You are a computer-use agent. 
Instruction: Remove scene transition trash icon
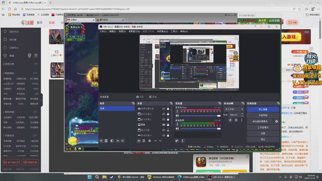(x=236, y=120)
